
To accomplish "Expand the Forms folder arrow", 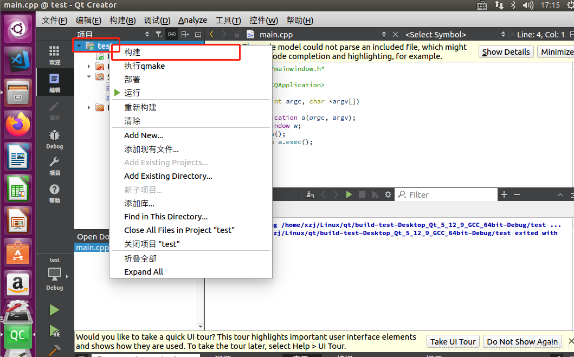I will [88, 108].
